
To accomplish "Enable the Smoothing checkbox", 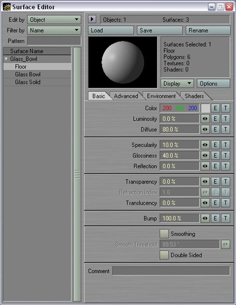I will coord(164,234).
